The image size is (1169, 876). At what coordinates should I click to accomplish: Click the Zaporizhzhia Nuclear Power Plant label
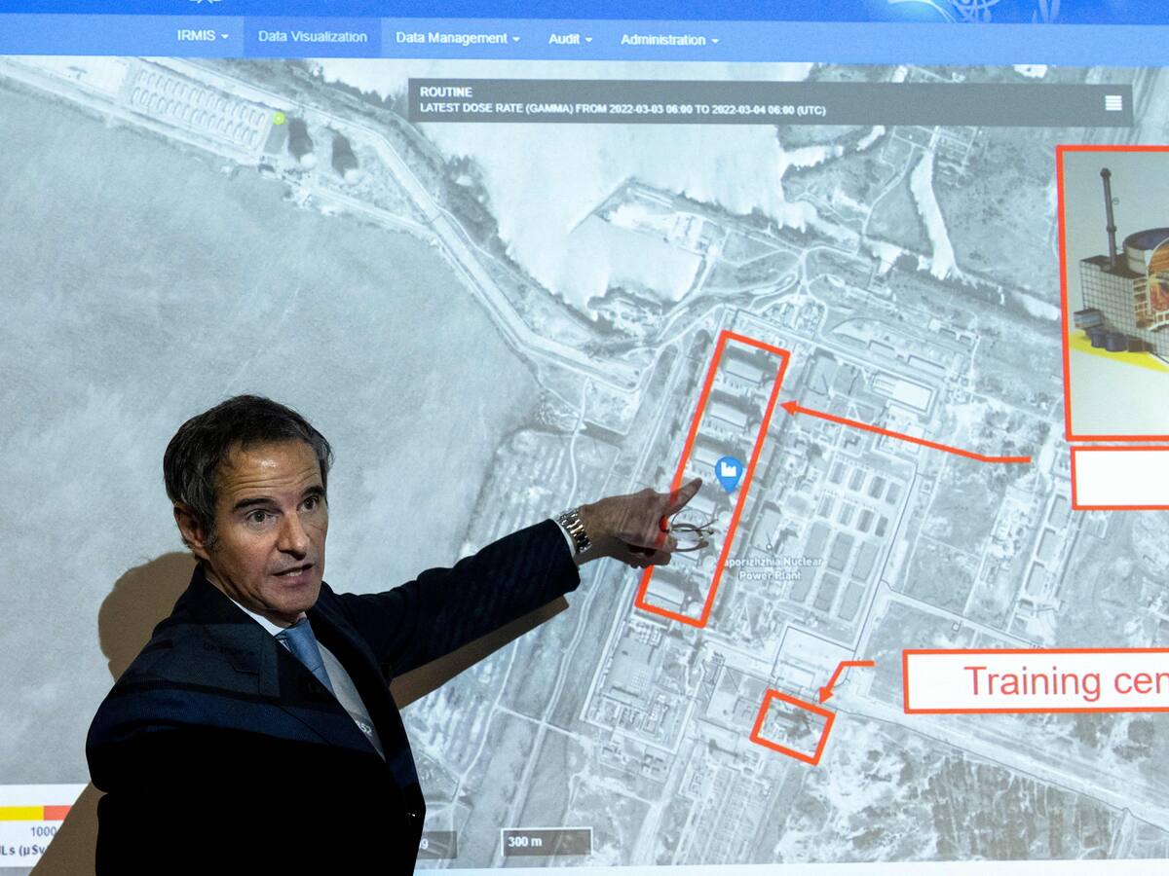[774, 566]
